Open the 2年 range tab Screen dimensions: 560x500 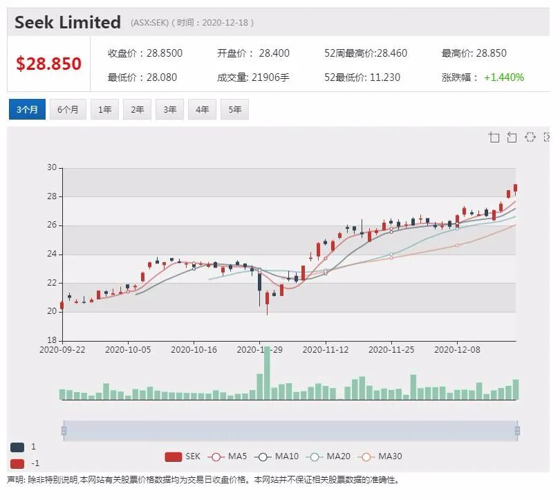pyautogui.click(x=137, y=109)
